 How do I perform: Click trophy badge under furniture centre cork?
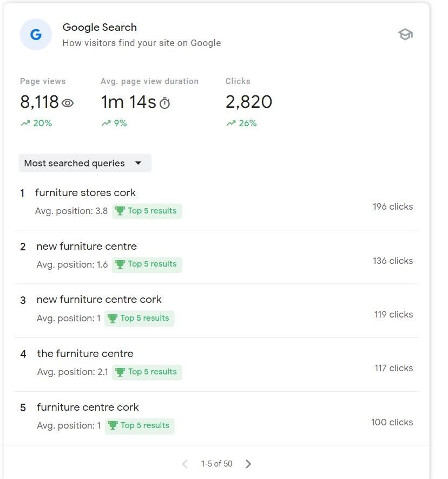click(x=140, y=425)
